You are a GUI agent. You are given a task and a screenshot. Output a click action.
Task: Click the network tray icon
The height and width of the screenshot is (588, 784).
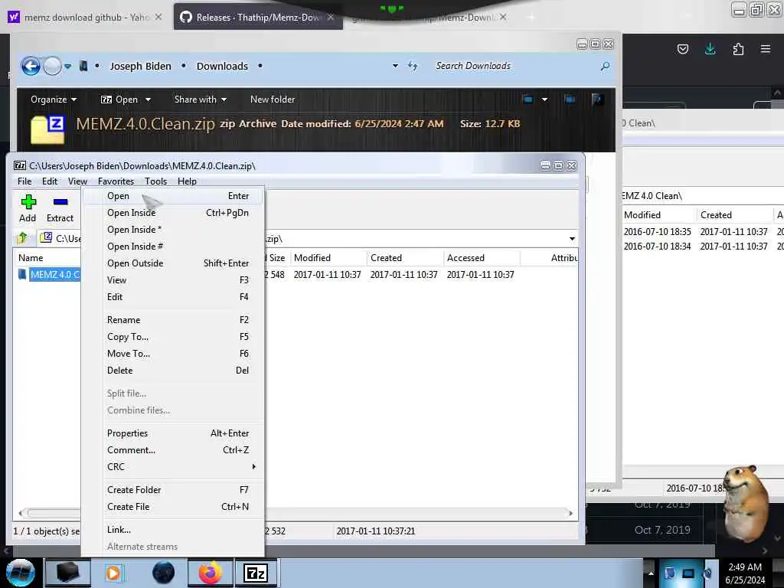(x=688, y=573)
